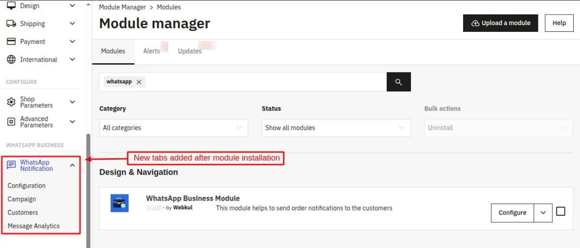Switch to the Alerts tab

click(x=151, y=51)
